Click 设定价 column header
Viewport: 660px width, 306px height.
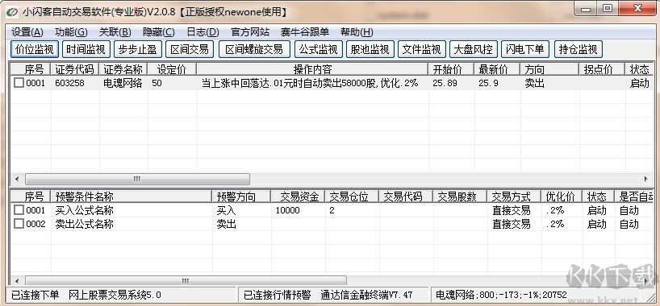172,69
